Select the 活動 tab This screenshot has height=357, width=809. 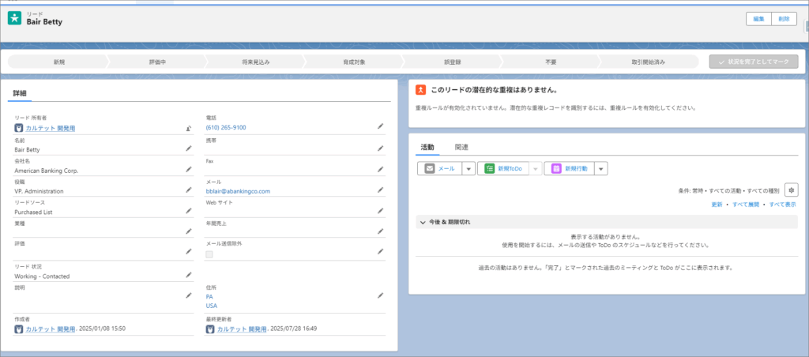(427, 148)
